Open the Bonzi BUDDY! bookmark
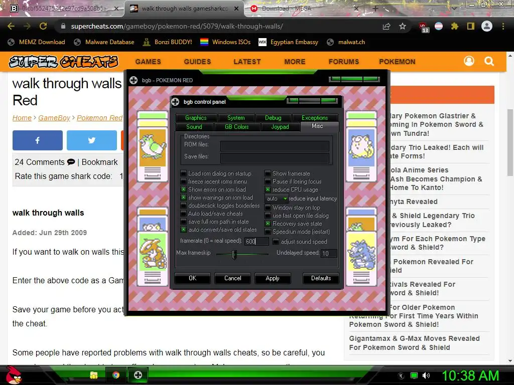Image resolution: width=514 pixels, height=385 pixels. [x=168, y=42]
